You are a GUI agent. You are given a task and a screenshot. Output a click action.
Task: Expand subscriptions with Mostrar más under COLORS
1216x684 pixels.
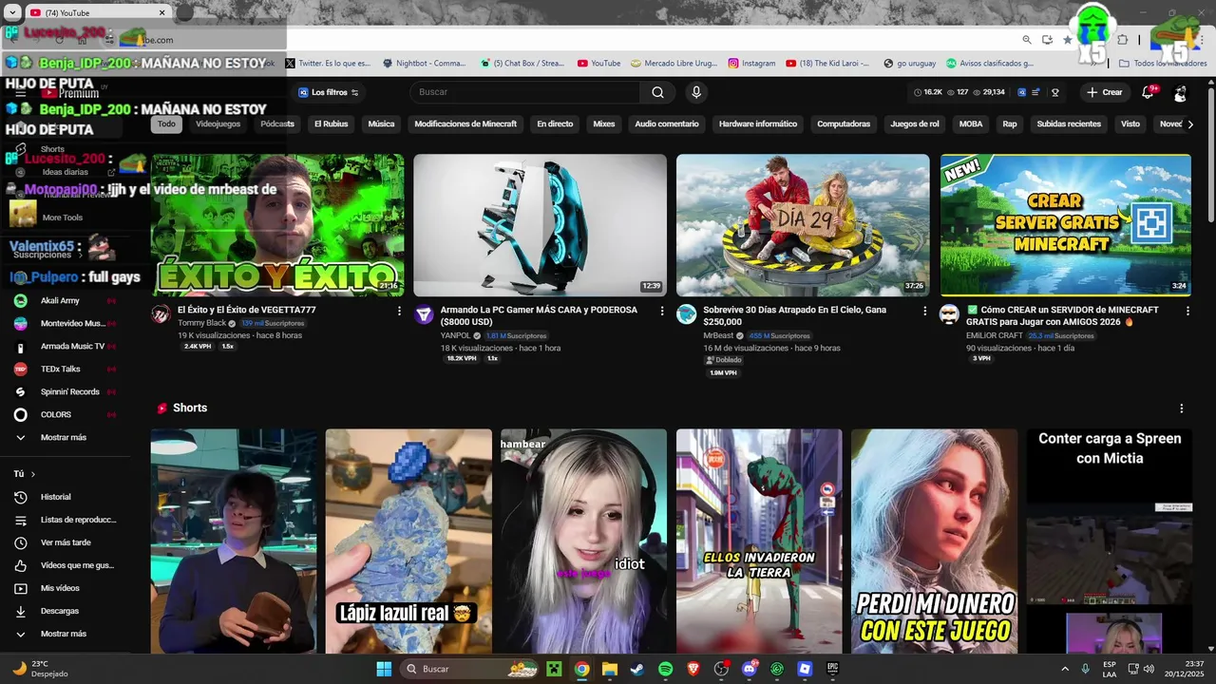click(65, 437)
